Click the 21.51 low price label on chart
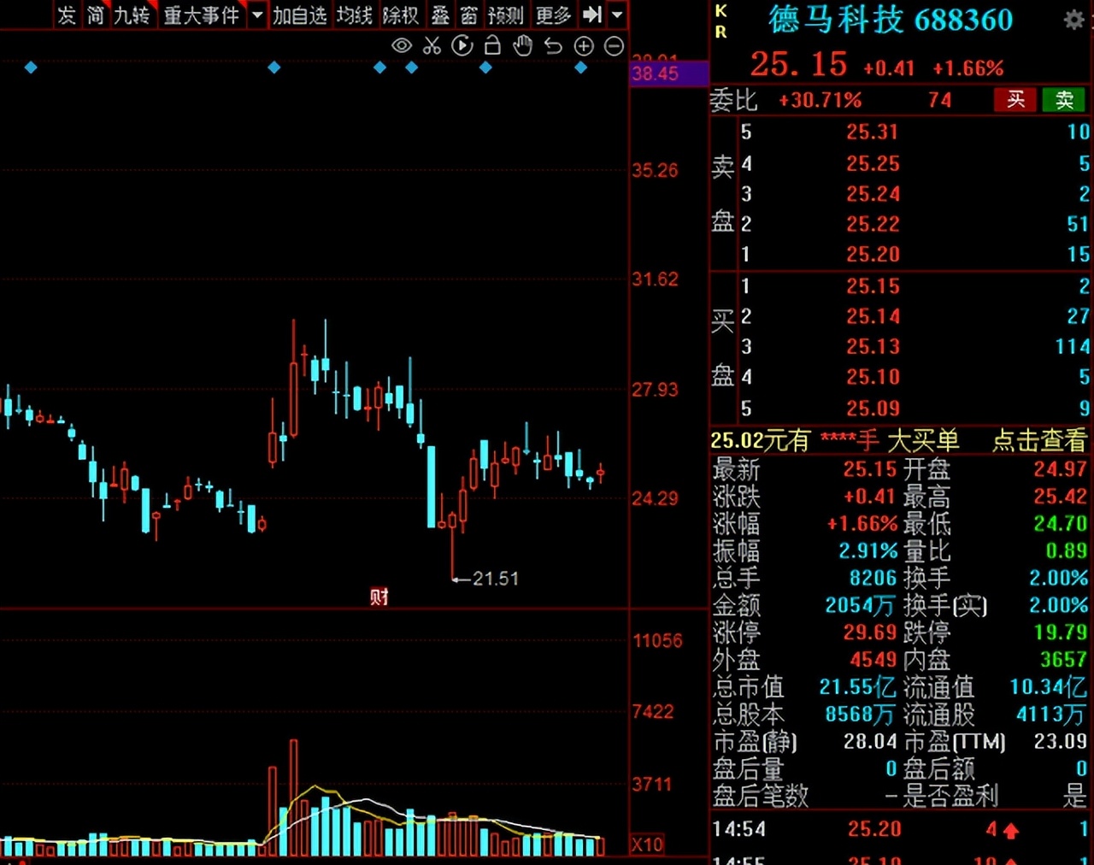This screenshot has height=865, width=1094. pyautogui.click(x=495, y=579)
